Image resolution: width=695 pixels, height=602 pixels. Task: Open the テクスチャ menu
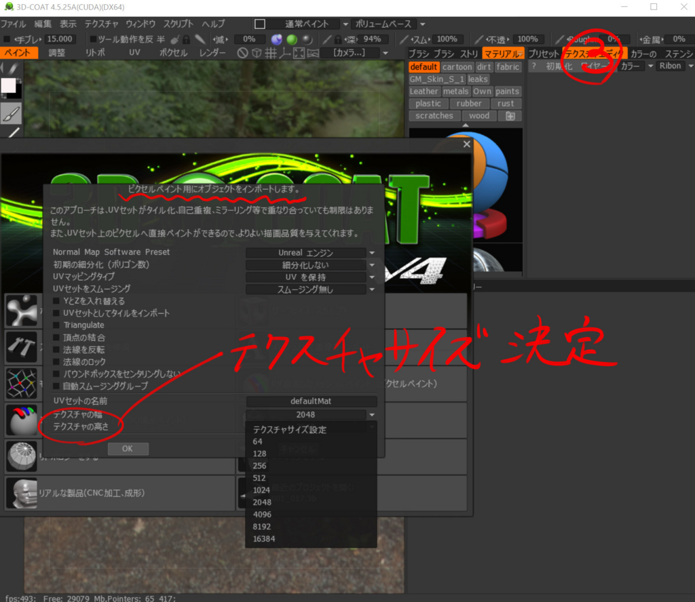point(102,24)
